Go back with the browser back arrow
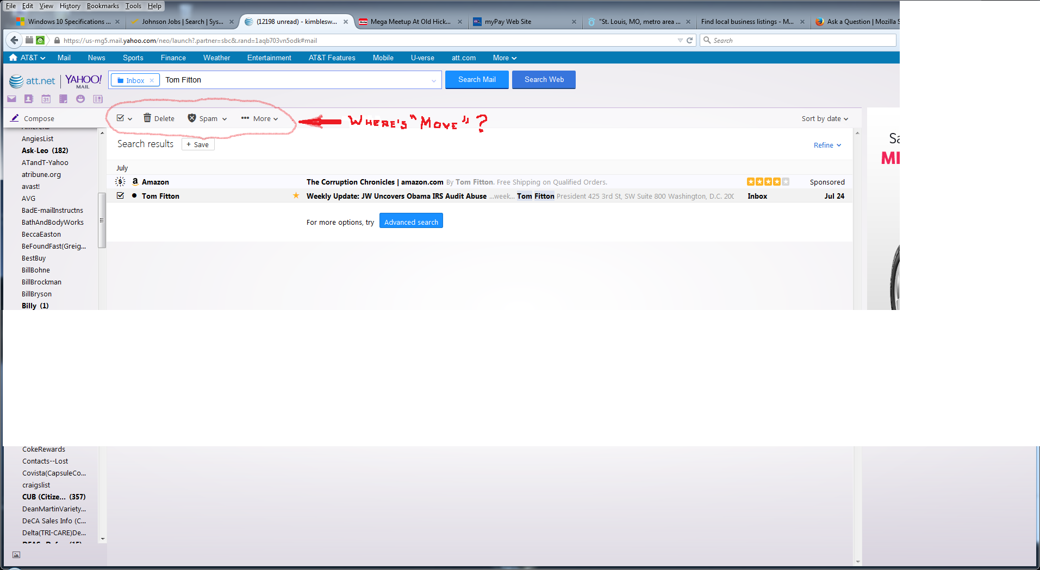Viewport: 1040px width, 570px height. click(x=15, y=40)
